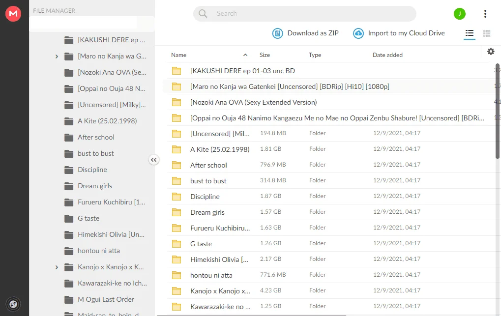Screen dimensions: 501x316
Task: Focus the Search input field
Action: (x=304, y=13)
